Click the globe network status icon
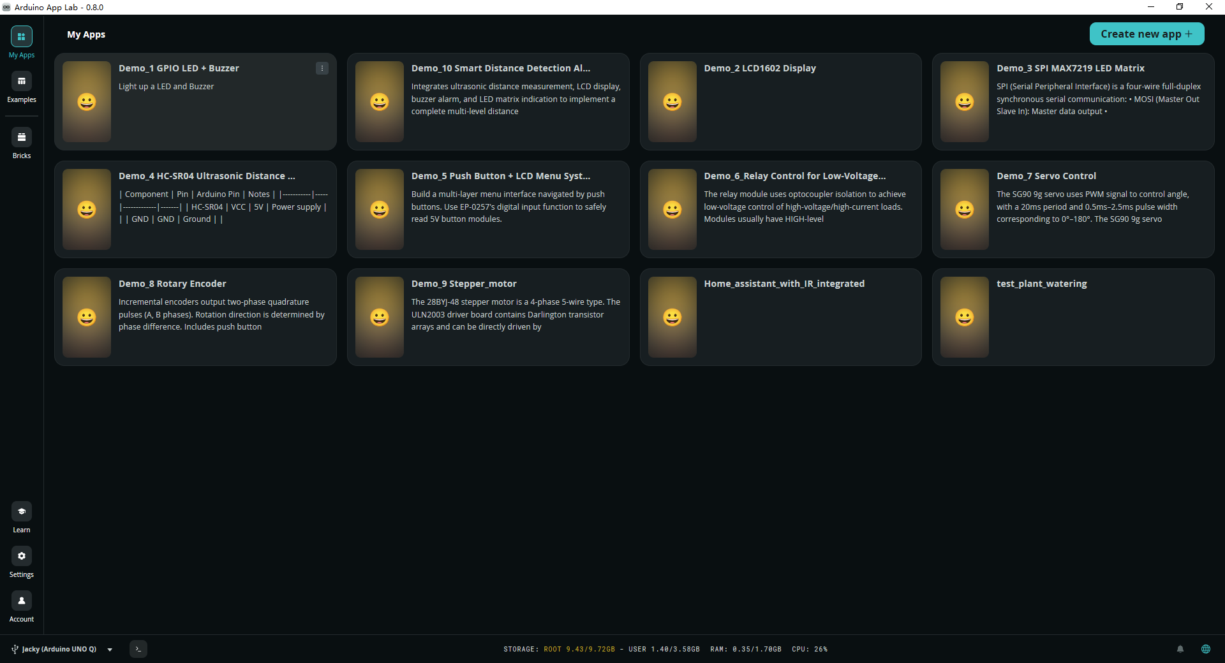The height and width of the screenshot is (663, 1225). coord(1206,649)
